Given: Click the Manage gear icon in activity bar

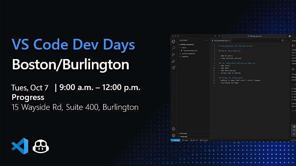Looking at the screenshot, I should click(173, 135).
